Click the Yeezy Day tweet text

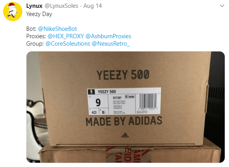39,14
